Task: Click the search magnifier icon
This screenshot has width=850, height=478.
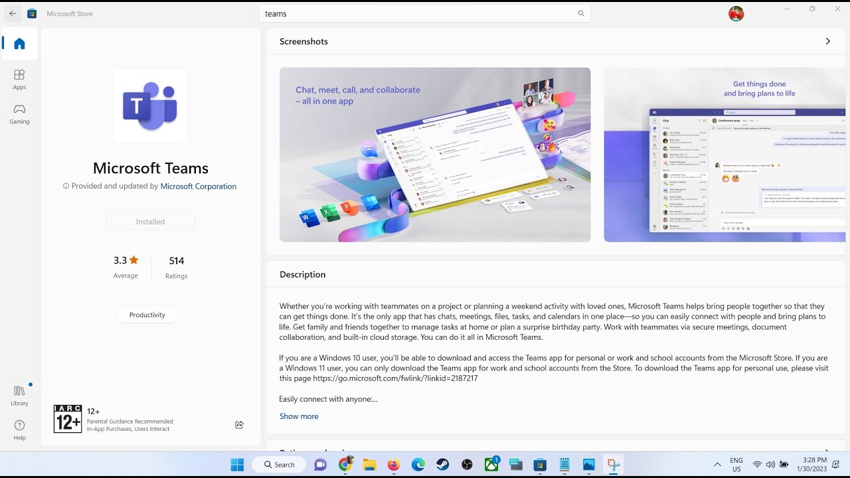Action: (581, 13)
